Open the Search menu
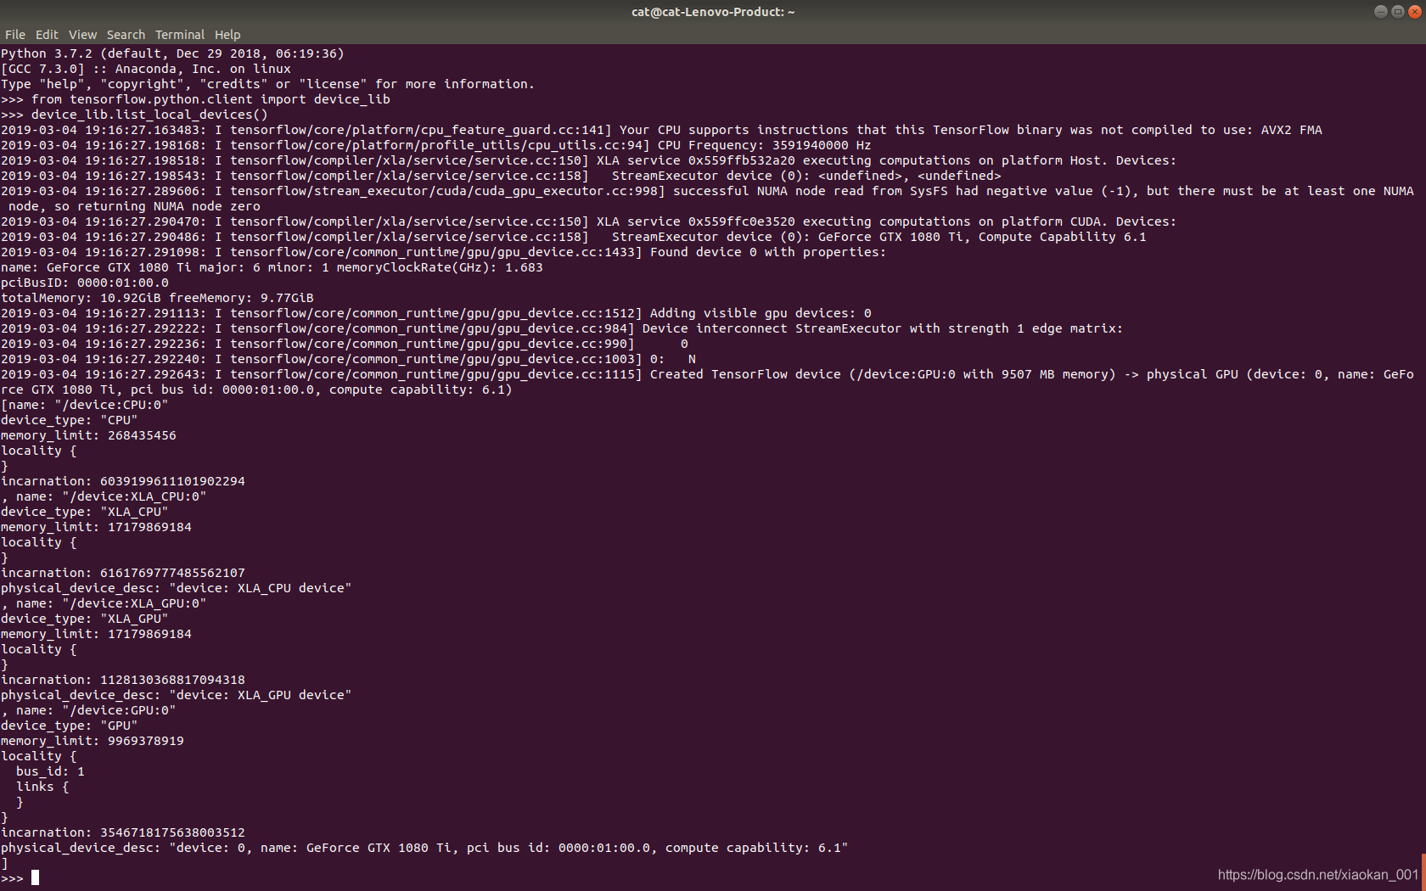Screen dimensions: 1426x891 (126, 35)
